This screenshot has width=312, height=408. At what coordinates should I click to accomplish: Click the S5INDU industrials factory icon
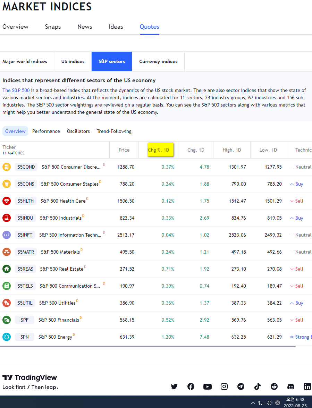pos(7,218)
